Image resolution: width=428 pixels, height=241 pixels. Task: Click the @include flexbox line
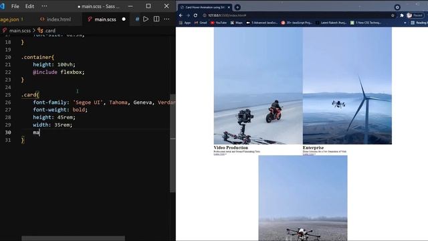pyautogui.click(x=59, y=72)
